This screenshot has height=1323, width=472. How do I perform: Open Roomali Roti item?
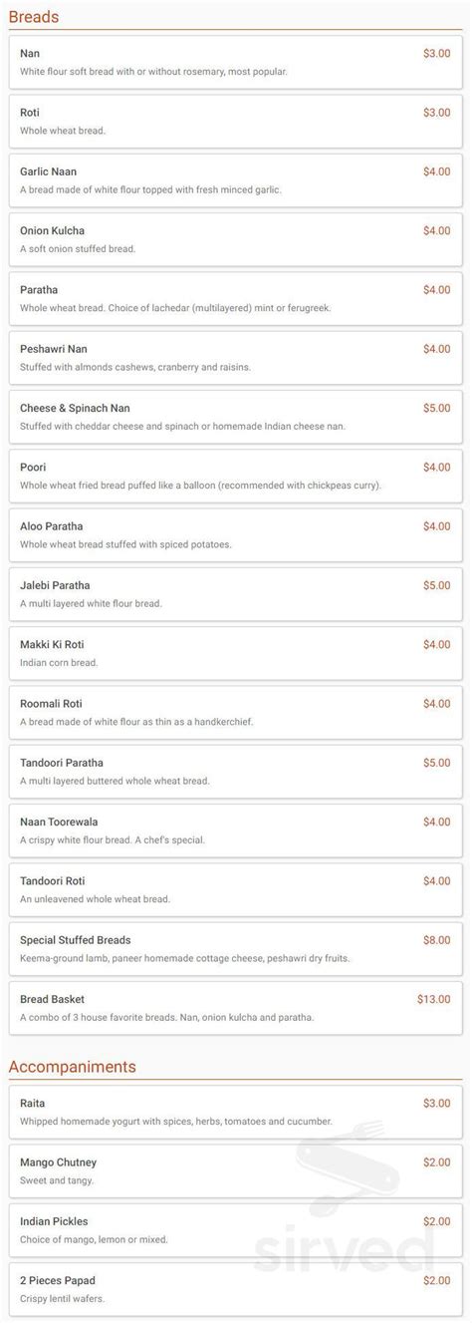[235, 712]
